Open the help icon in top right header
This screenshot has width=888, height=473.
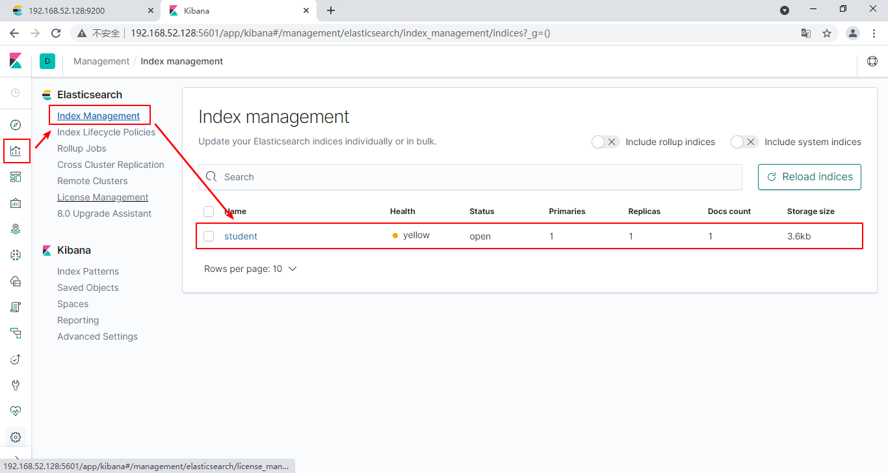tap(872, 61)
